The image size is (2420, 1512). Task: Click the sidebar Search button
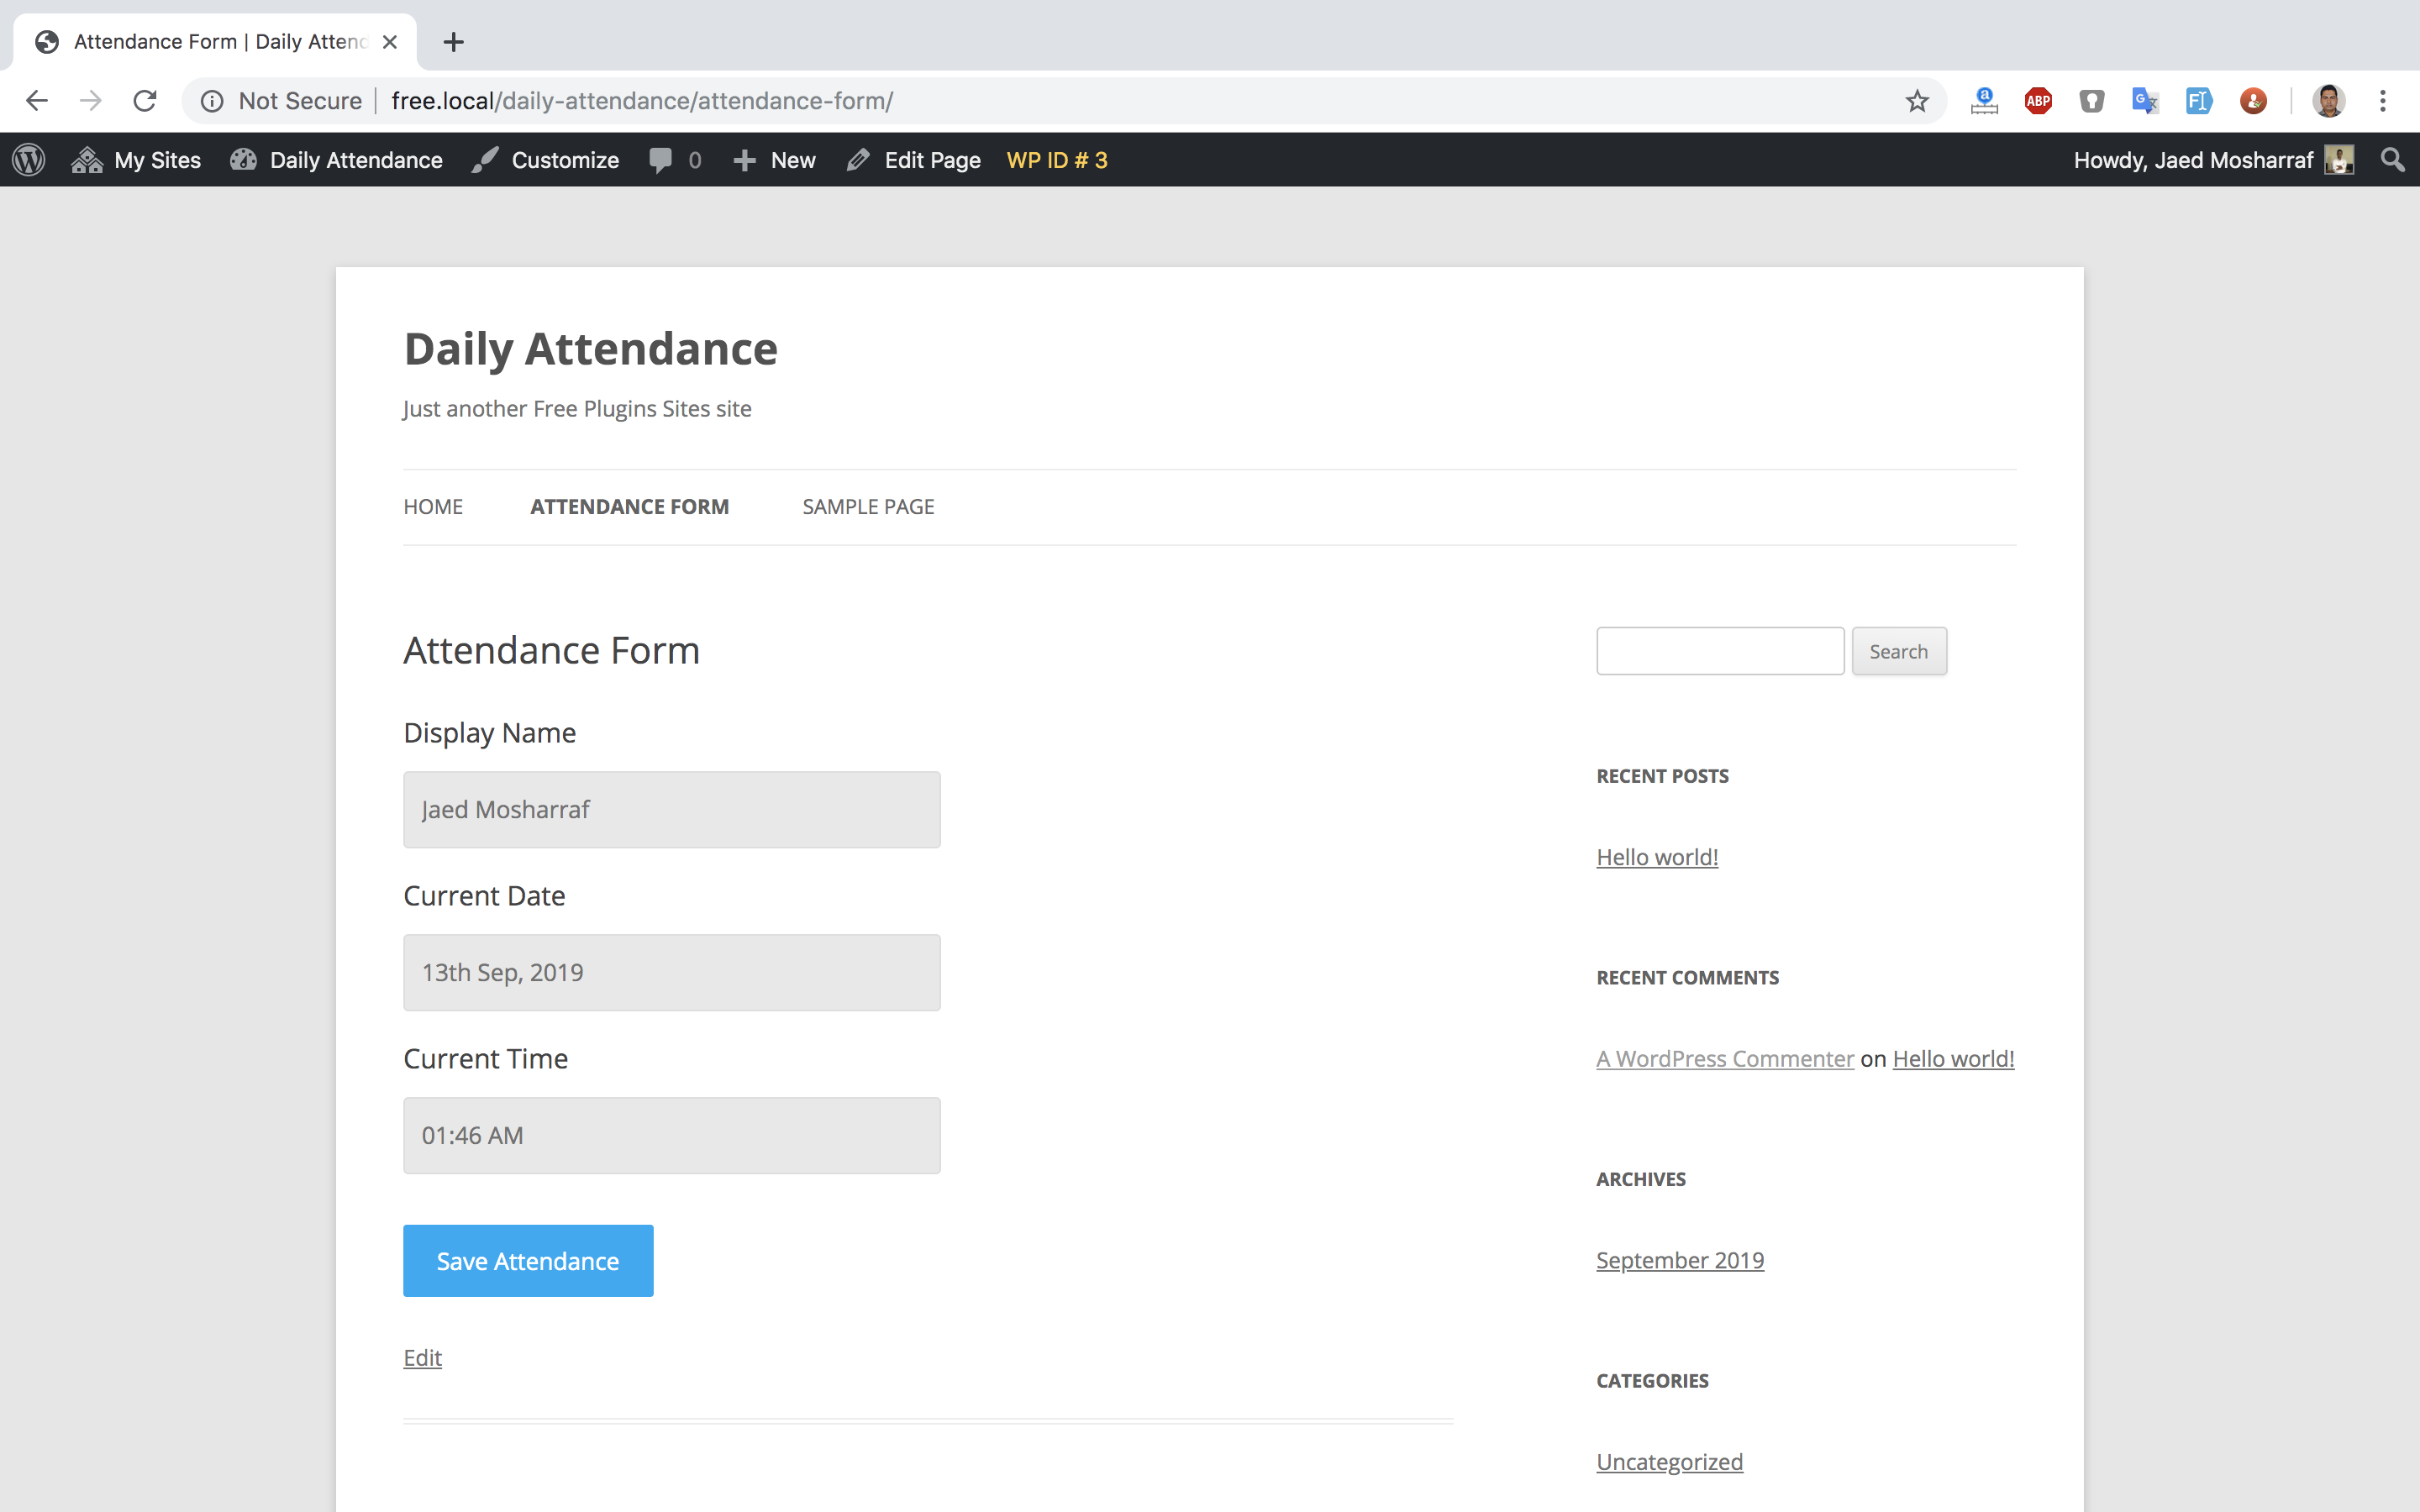click(1899, 651)
